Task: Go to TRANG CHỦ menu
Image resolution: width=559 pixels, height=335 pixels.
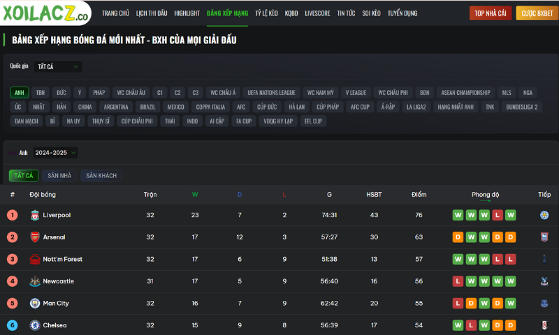Action: [x=115, y=13]
